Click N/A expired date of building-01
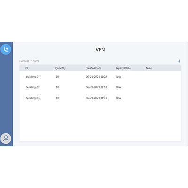 [x=118, y=77]
